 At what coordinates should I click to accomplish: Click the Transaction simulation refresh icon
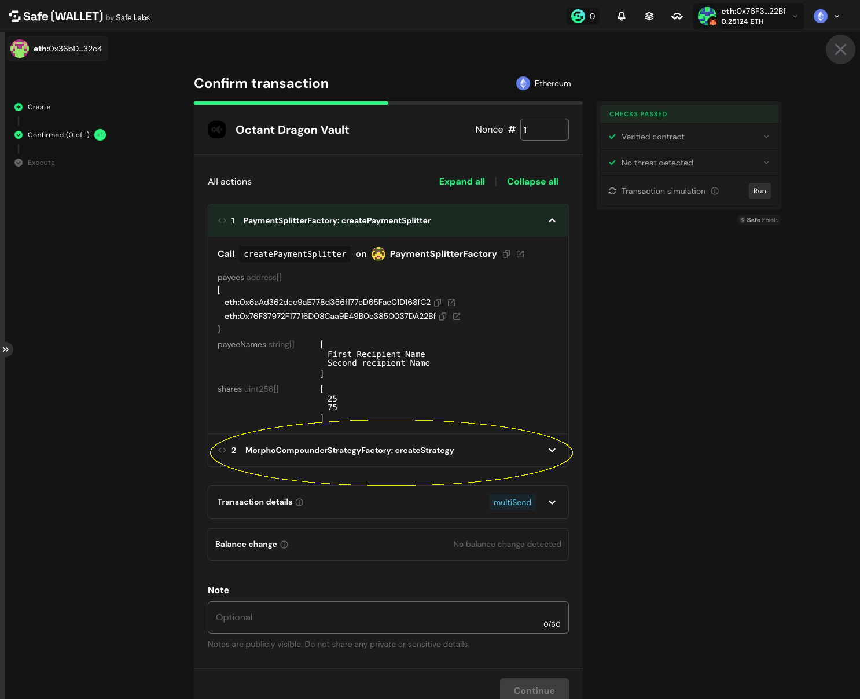tap(612, 191)
